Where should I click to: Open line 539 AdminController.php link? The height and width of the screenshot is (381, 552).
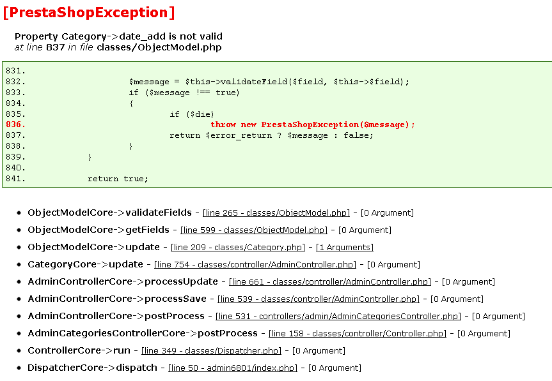[x=319, y=299]
